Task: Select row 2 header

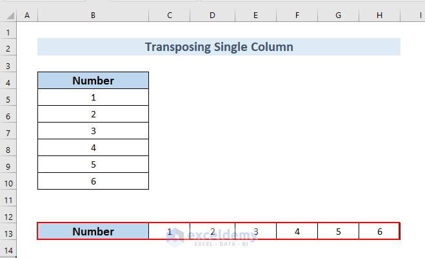Action: [8, 48]
